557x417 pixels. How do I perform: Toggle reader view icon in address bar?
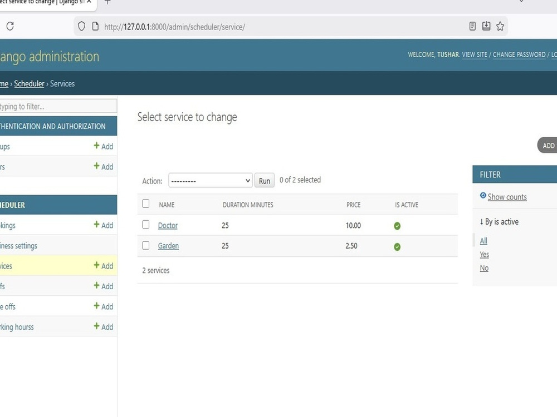472,26
